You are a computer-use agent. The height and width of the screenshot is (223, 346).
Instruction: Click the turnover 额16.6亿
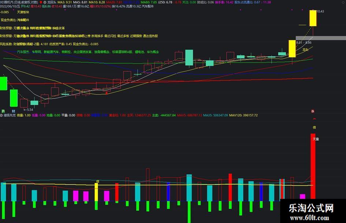point(83,6)
